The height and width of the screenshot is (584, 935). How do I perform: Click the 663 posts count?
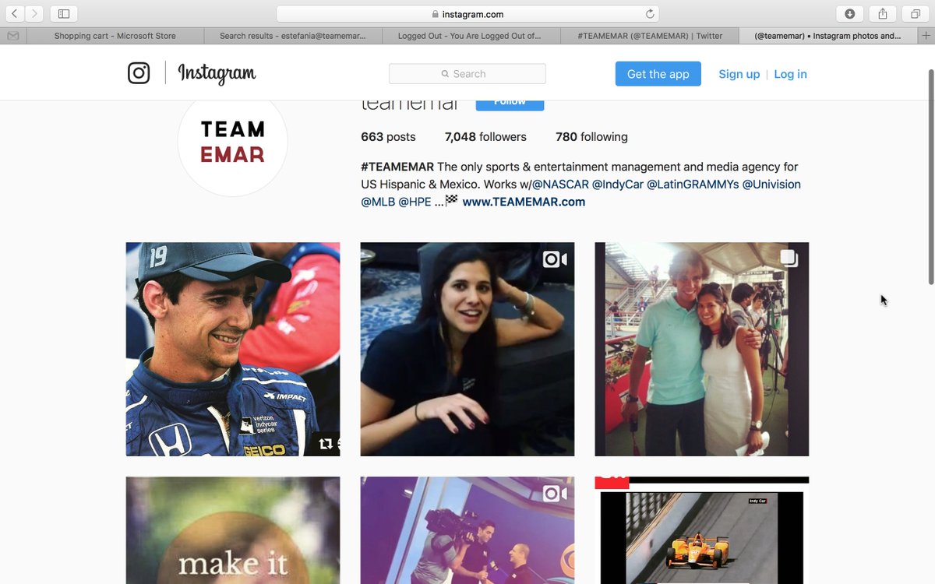tap(388, 137)
